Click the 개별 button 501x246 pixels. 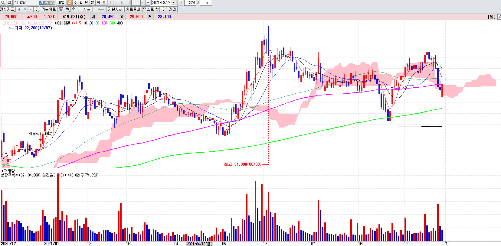click(61, 3)
